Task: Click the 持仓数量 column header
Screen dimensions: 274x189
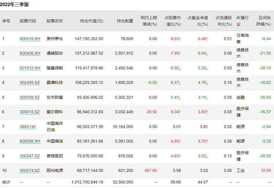Action: click(125, 21)
